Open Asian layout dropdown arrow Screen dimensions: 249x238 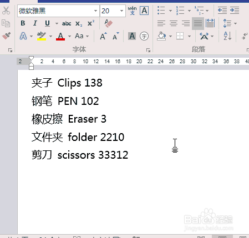coord(212,36)
